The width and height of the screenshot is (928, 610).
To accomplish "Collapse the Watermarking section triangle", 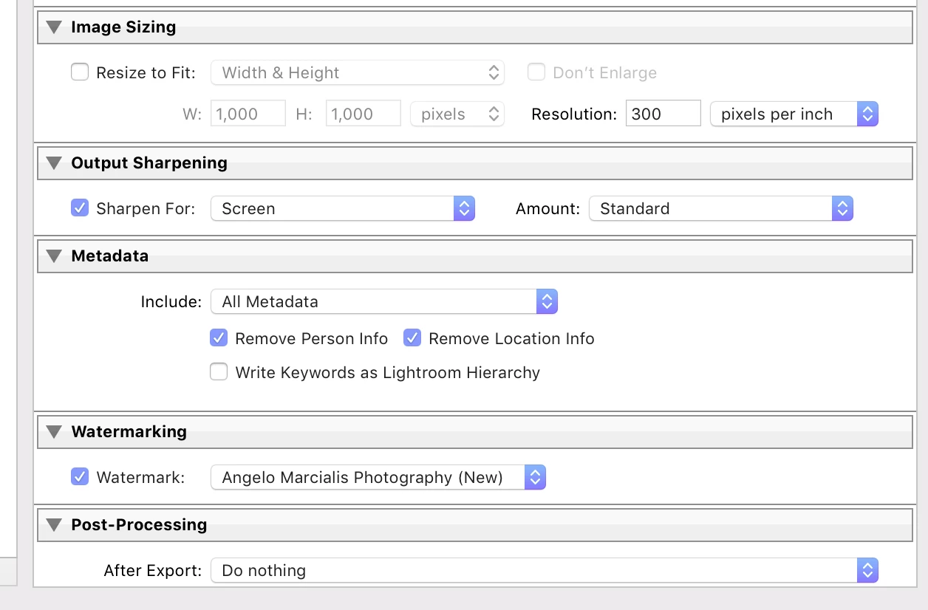I will [x=54, y=432].
